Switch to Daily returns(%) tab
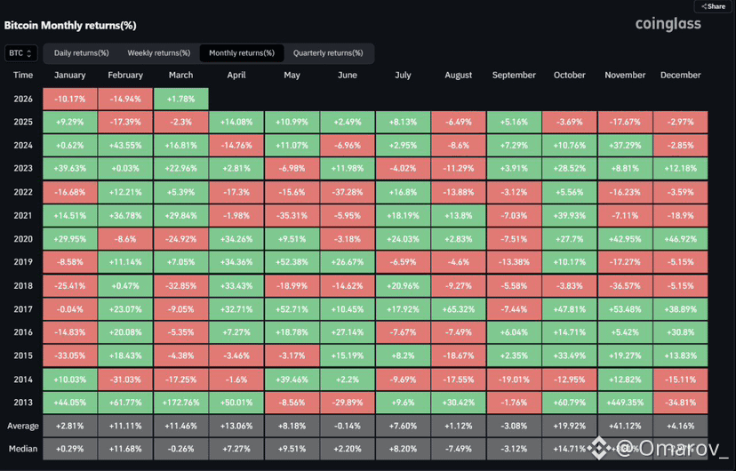Viewport: 736px width, 471px height. 81,53
